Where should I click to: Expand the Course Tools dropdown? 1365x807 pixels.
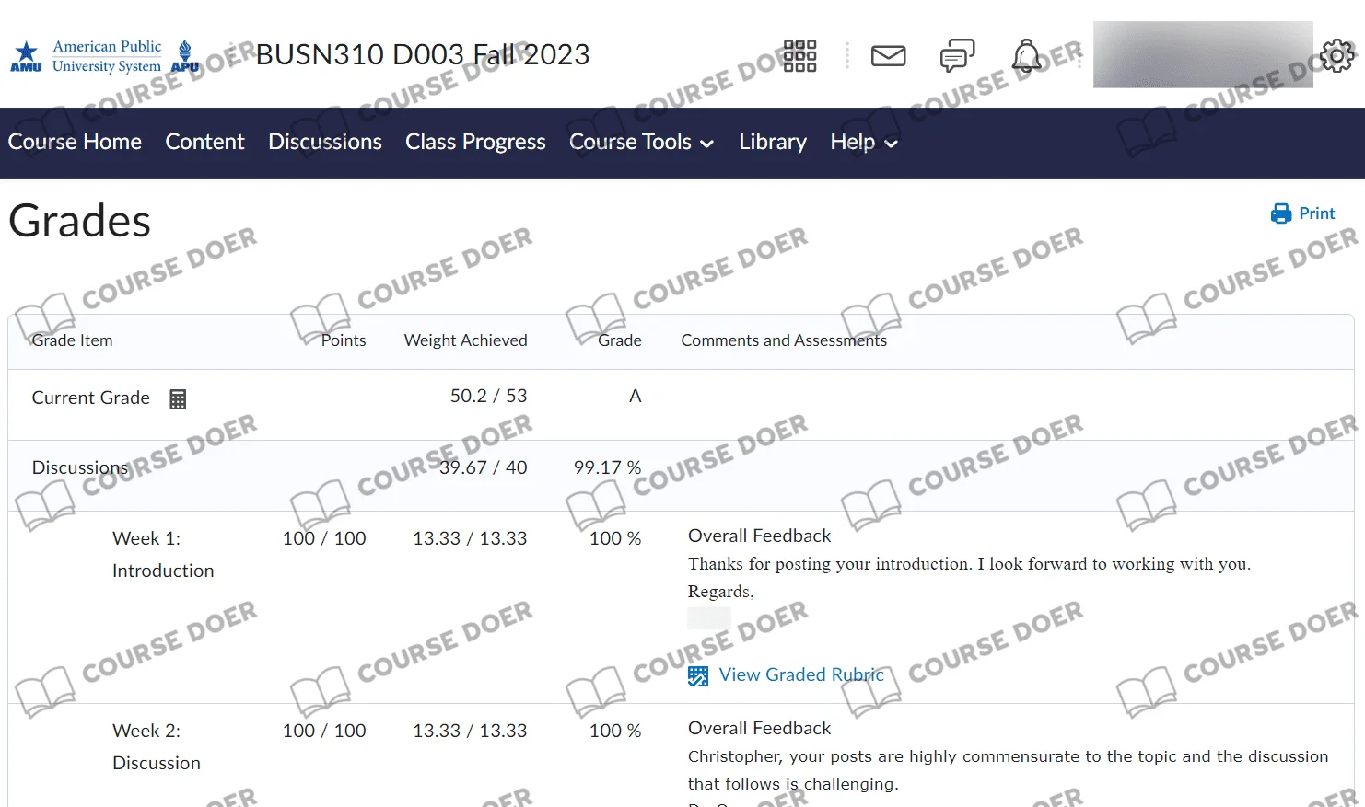pyautogui.click(x=641, y=142)
